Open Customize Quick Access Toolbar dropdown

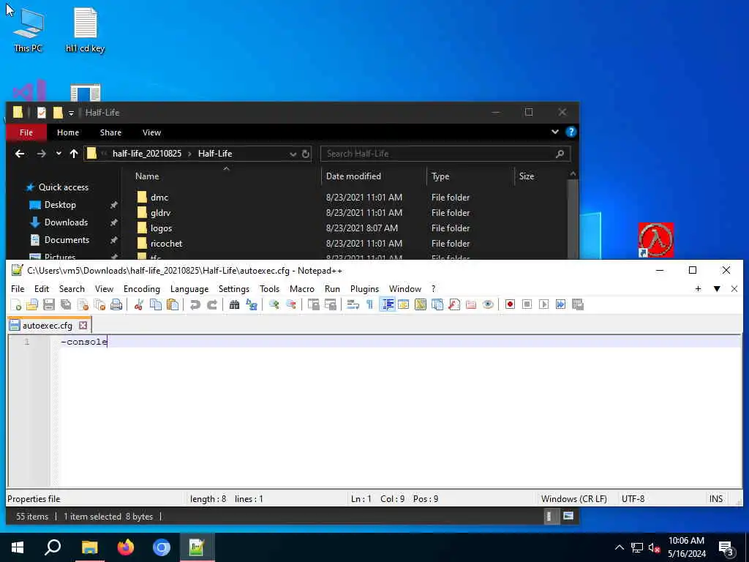point(71,113)
